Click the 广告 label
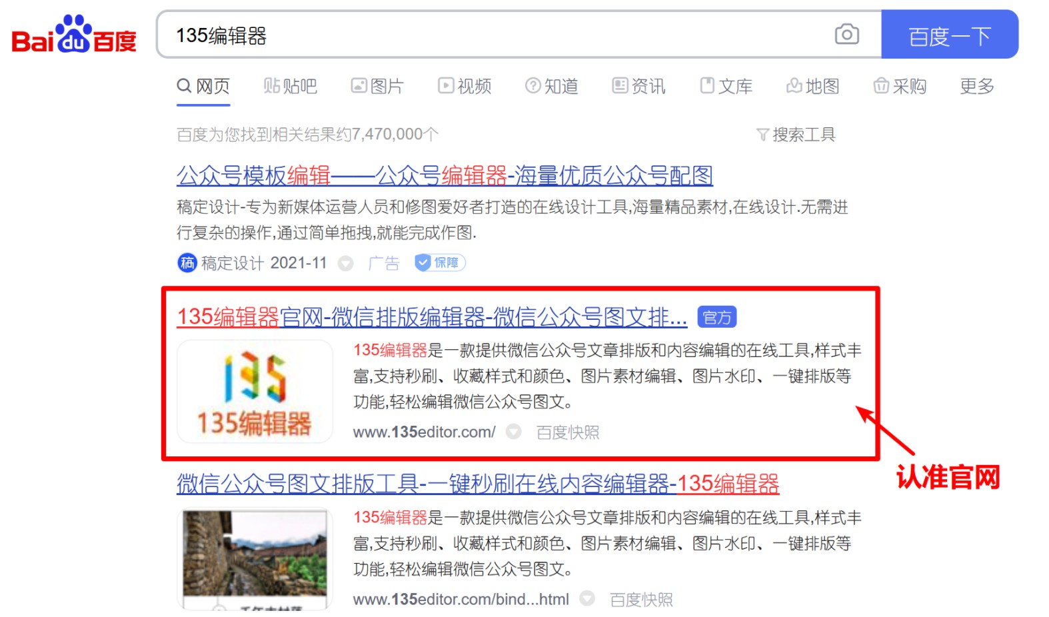The image size is (1049, 617). pyautogui.click(x=384, y=263)
